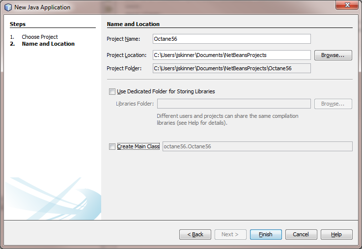Close the New Java Application dialog
Image resolution: width=362 pixels, height=249 pixels.
tap(347, 5)
